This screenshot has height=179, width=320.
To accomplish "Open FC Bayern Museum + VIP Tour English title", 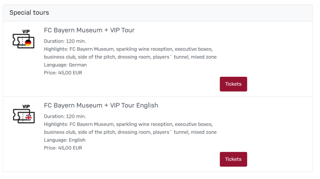I will click(101, 106).
